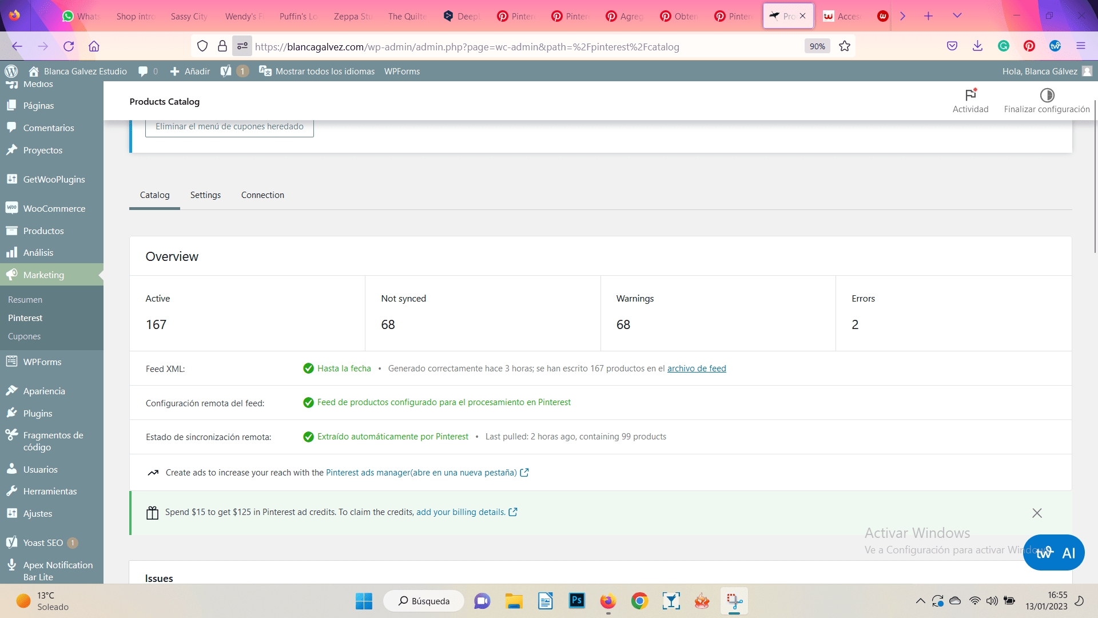Dismiss the Pinterest ad credits notice
This screenshot has height=618, width=1098.
coord(1037,513)
